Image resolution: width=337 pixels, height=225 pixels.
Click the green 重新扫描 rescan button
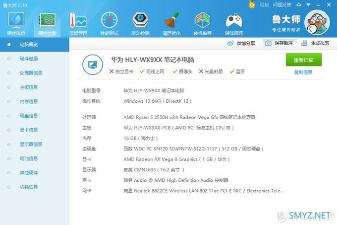click(x=303, y=60)
